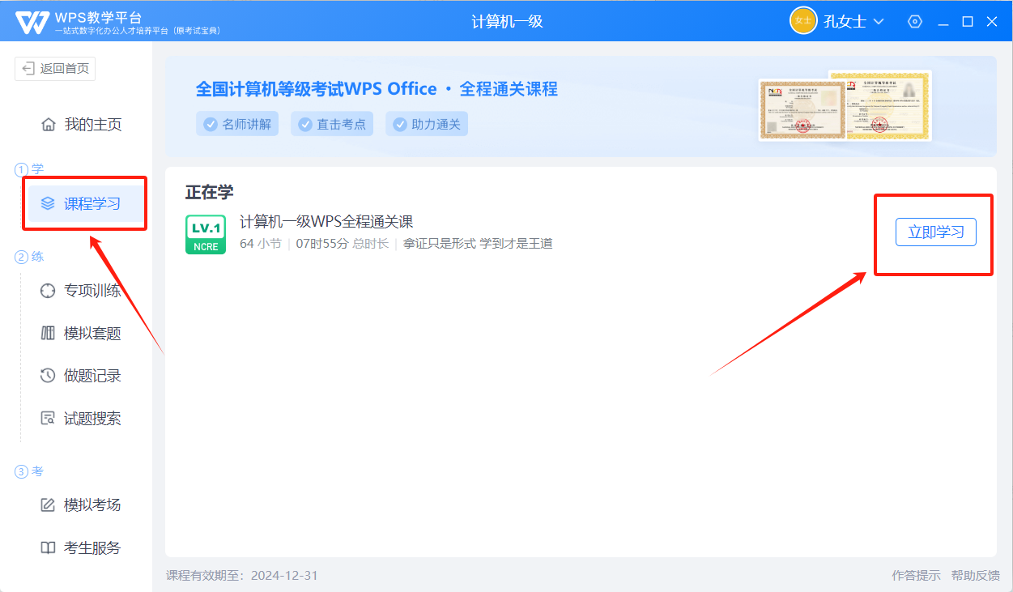Click the search-document icon 试题搜索
The height and width of the screenshot is (592, 1013).
tap(48, 419)
